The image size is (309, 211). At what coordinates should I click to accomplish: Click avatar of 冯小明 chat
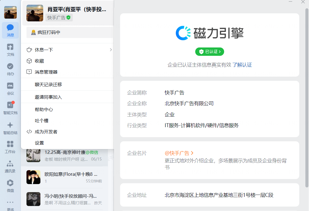33,199
